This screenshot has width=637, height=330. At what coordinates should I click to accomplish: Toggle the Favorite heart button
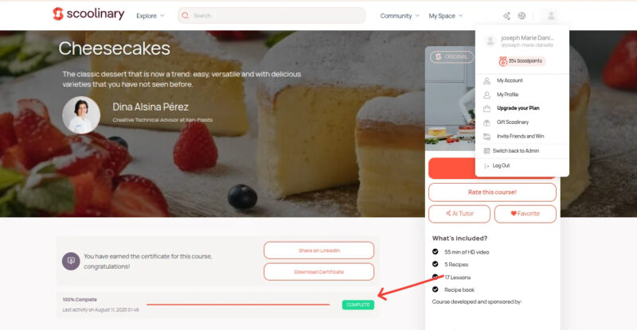click(x=526, y=213)
